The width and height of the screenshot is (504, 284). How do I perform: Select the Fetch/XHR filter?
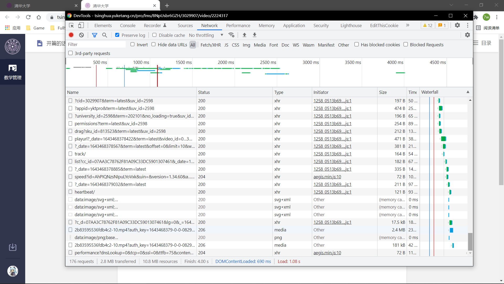pyautogui.click(x=211, y=45)
